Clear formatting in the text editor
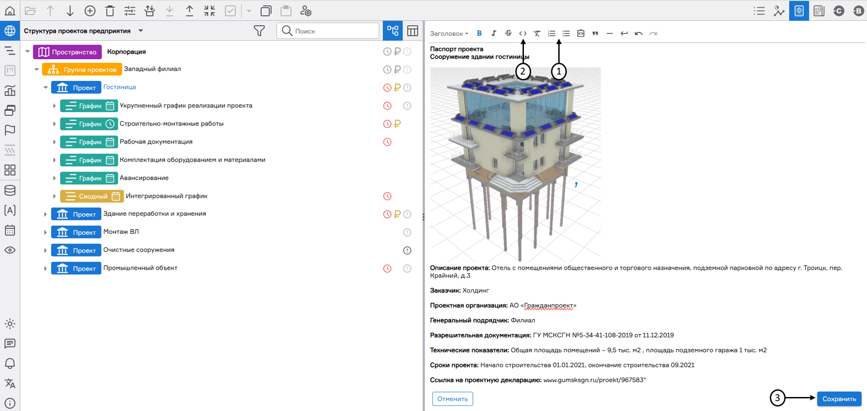 click(x=537, y=33)
